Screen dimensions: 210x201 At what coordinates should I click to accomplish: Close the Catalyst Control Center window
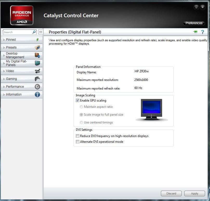[x=202, y=7]
